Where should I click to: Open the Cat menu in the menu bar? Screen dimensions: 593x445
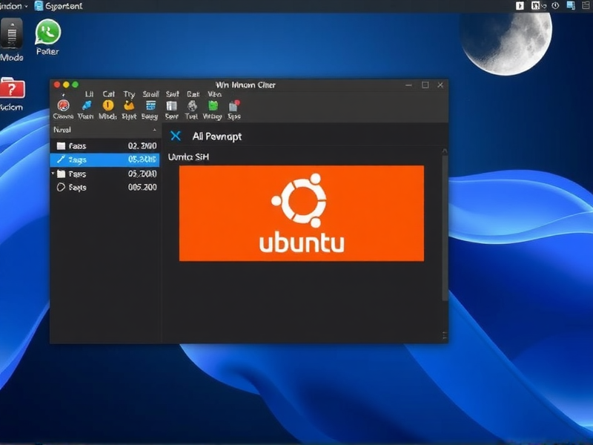(x=109, y=94)
